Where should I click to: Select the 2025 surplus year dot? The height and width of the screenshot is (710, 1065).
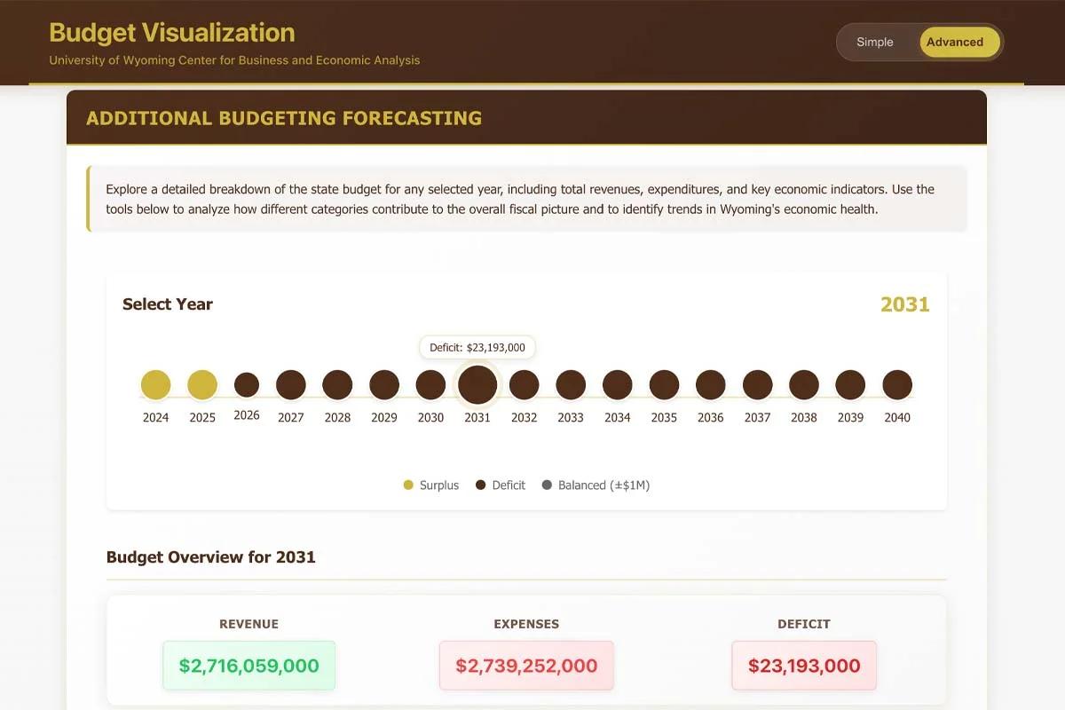(x=201, y=383)
